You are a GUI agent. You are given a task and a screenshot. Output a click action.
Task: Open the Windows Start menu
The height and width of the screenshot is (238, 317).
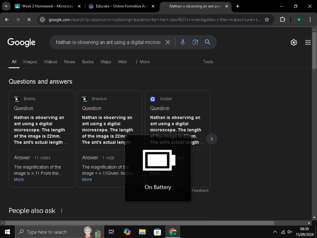click(x=7, y=232)
